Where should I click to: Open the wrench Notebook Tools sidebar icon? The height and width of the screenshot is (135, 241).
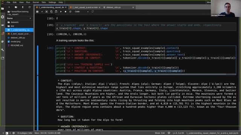tap(3, 50)
